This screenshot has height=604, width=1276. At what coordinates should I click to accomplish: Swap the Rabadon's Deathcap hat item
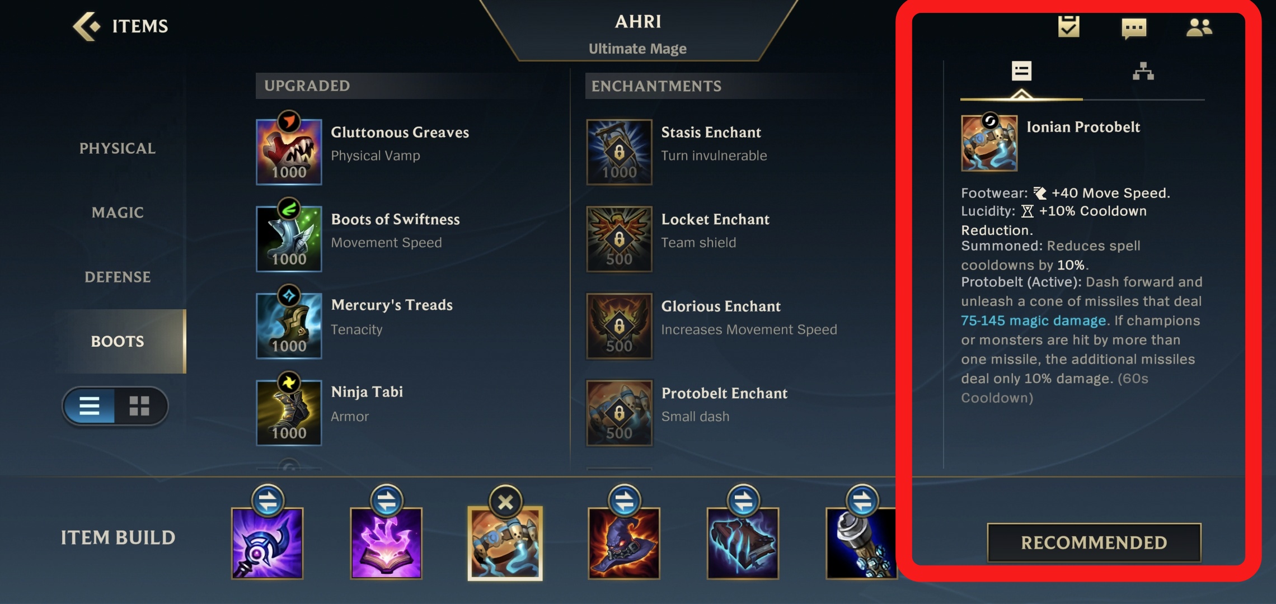(624, 501)
